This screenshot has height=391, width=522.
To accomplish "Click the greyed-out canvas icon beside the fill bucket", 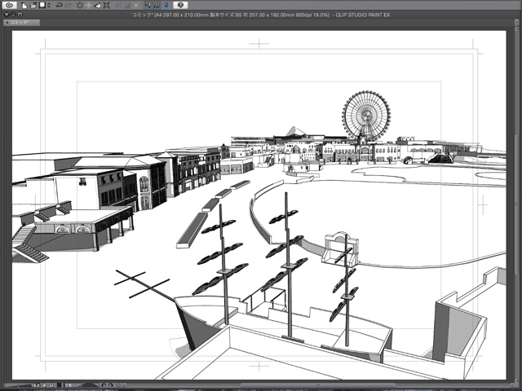I will pos(89,5).
